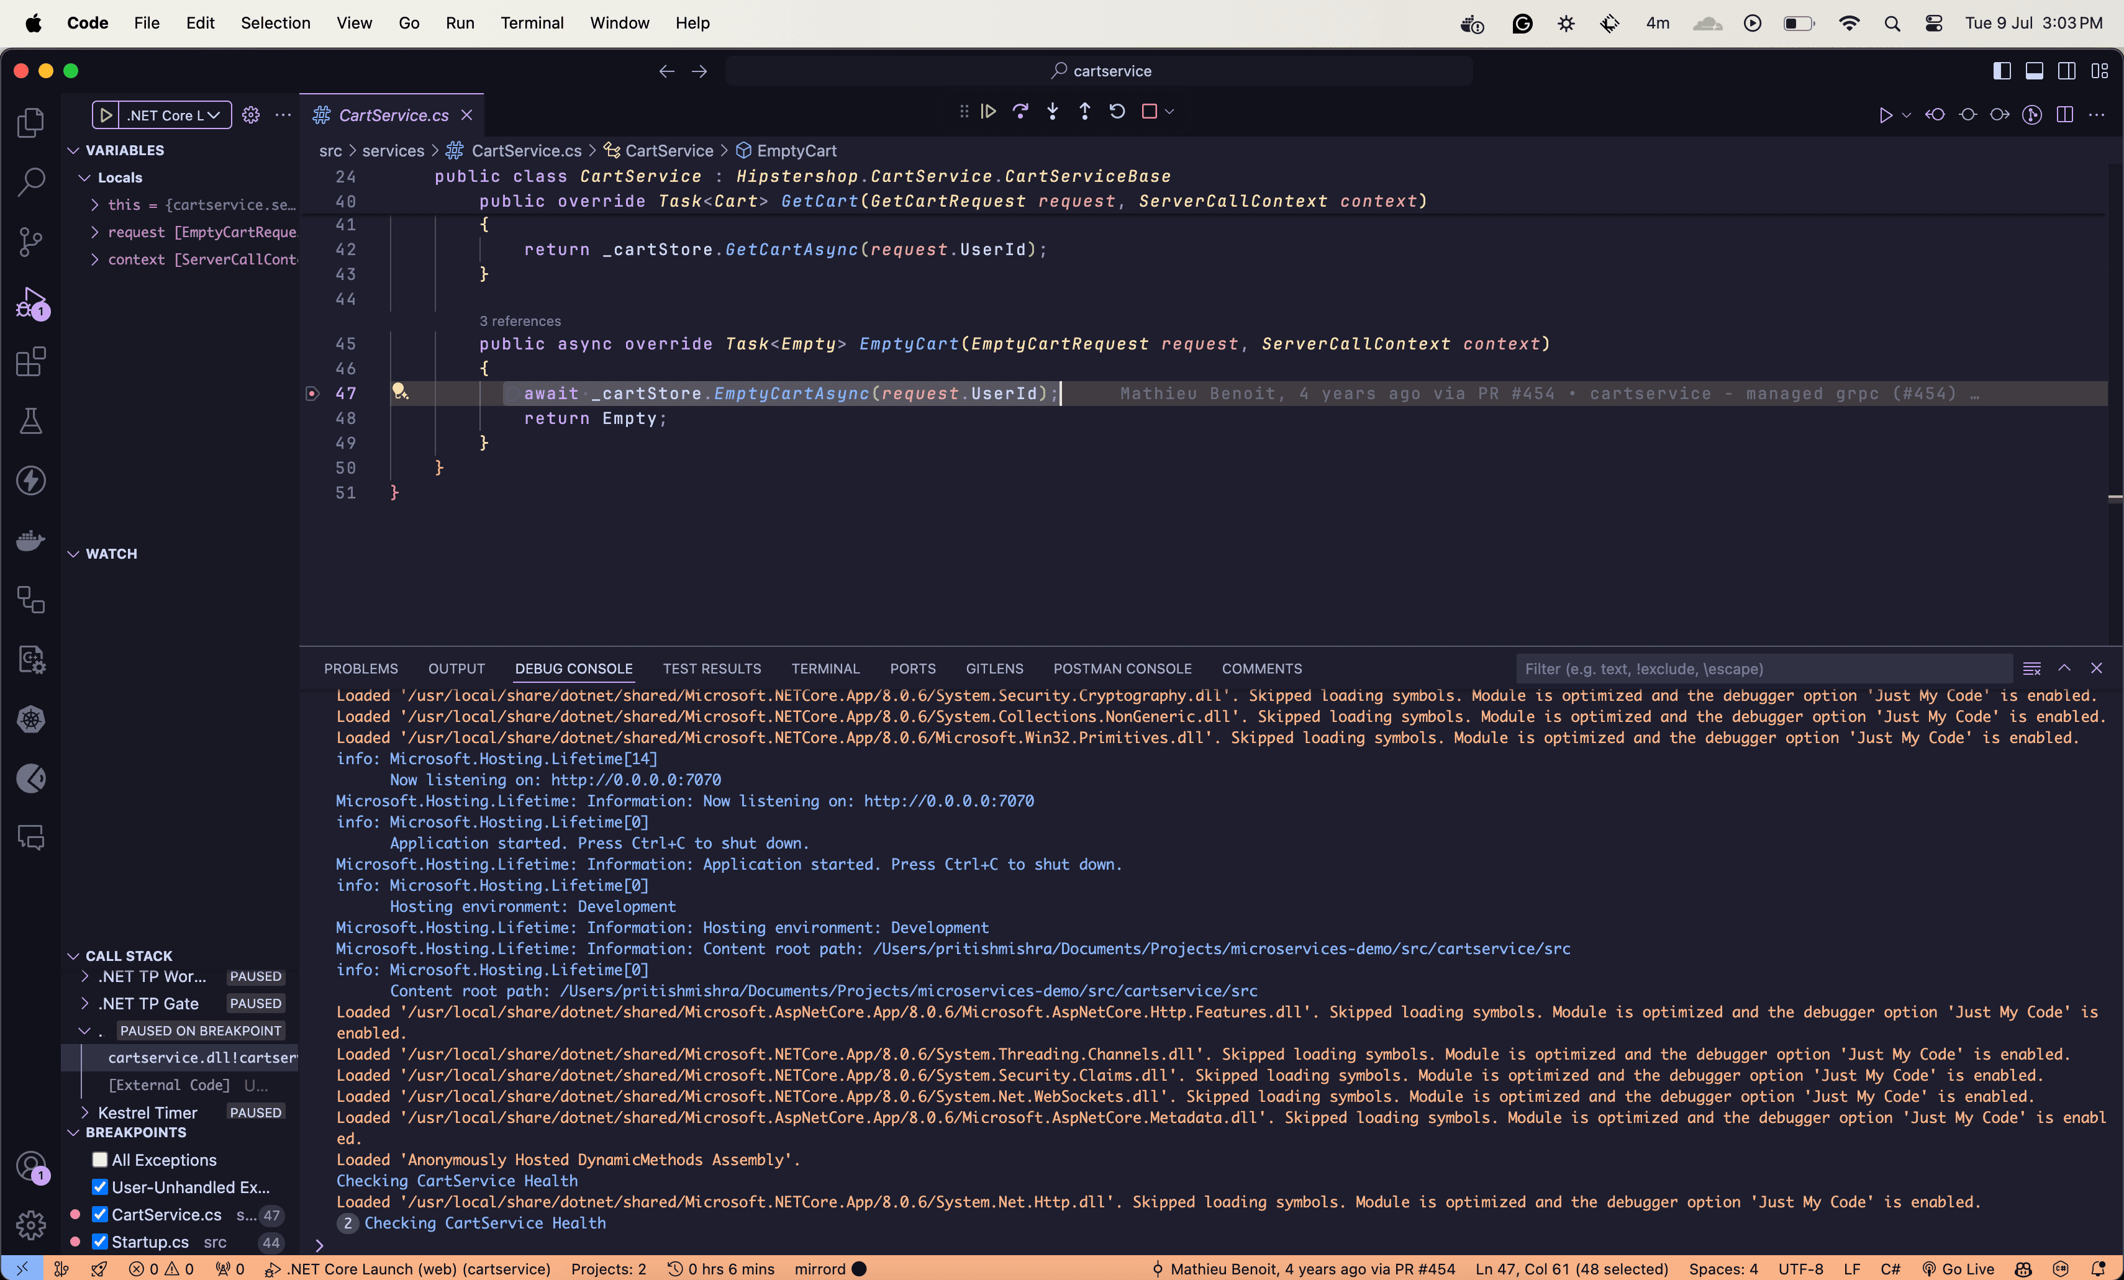
Task: Open the Extensions view
Action: [31, 362]
